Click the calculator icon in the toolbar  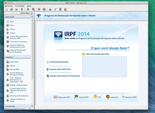[x=60, y=10]
